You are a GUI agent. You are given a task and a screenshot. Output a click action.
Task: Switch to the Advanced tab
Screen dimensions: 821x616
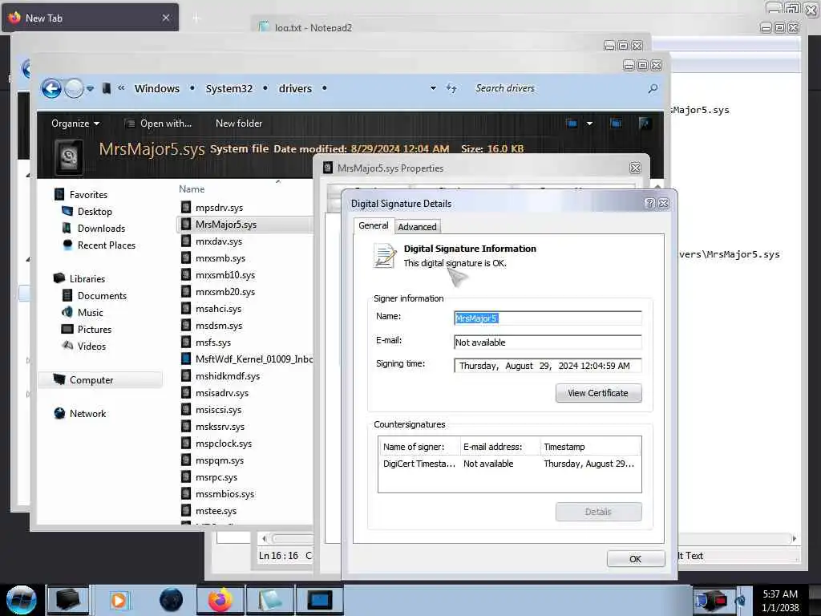(417, 227)
